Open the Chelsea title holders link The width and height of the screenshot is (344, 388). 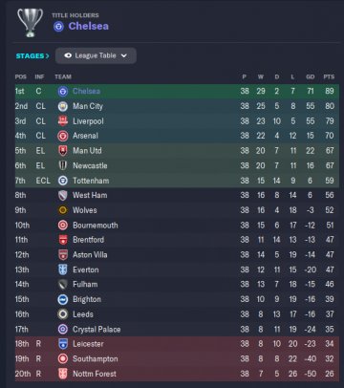(x=89, y=26)
